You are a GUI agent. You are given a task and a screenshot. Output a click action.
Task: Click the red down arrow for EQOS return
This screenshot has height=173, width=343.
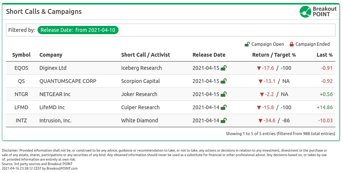(x=259, y=68)
